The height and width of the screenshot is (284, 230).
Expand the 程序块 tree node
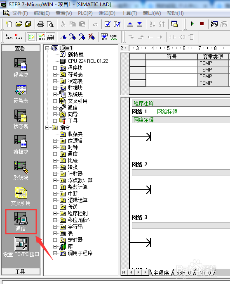coord(55,68)
